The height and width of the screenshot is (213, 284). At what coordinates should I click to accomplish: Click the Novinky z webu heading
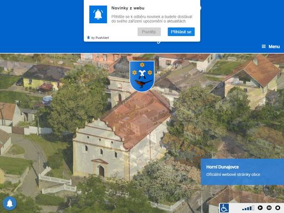click(128, 8)
